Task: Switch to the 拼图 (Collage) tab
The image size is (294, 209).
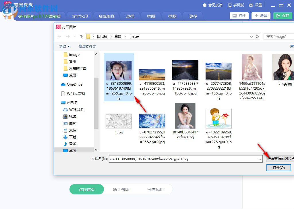Action: point(150,16)
